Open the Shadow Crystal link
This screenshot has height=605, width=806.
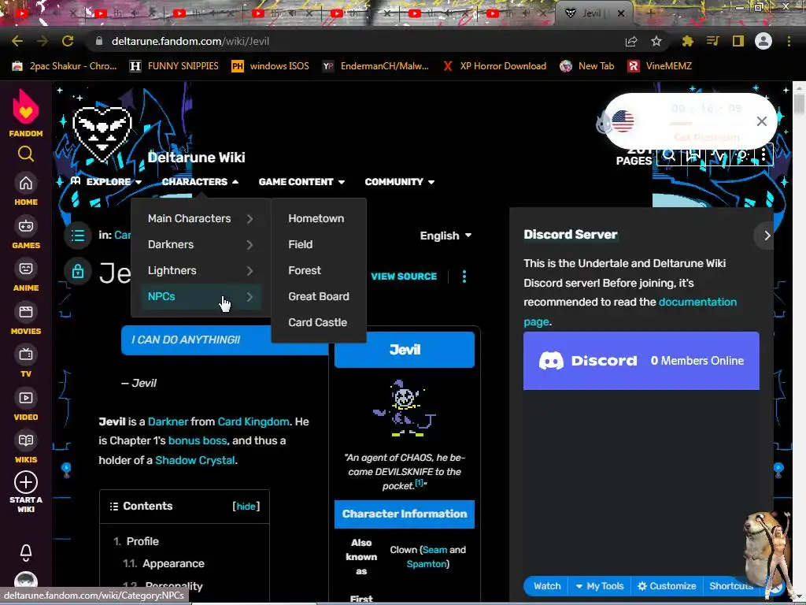195,460
